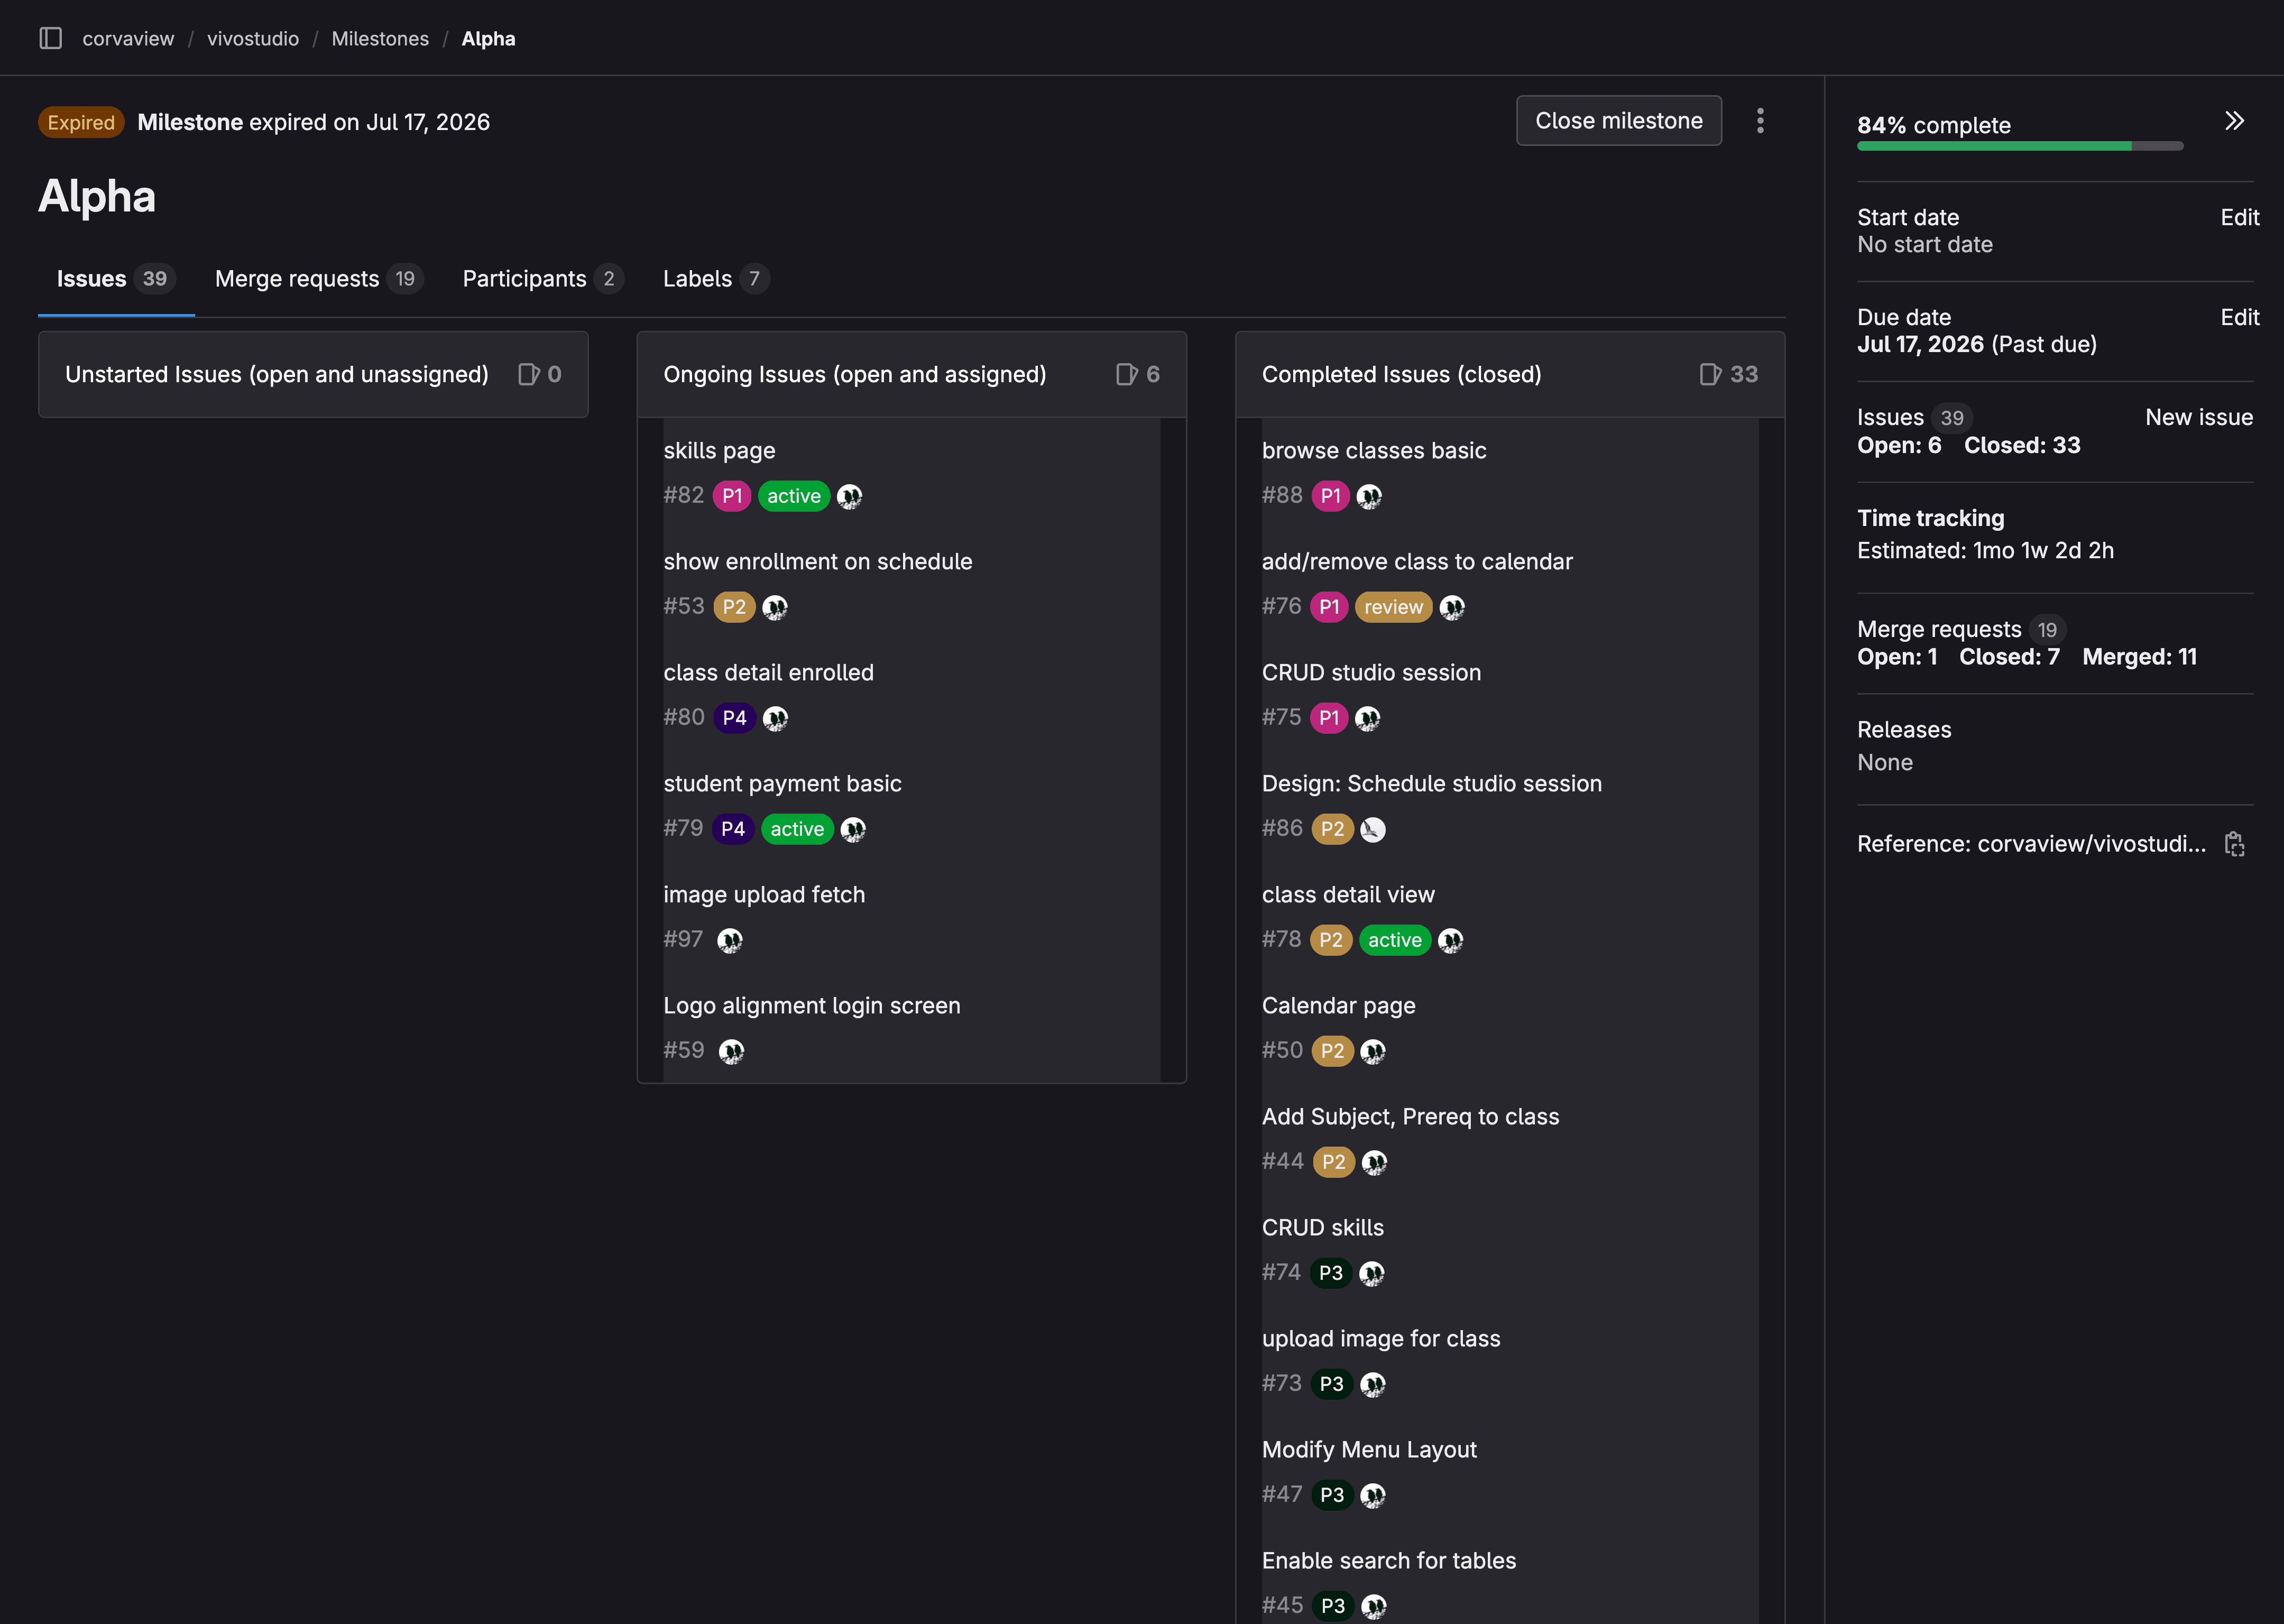2284x1624 pixels.
Task: Open assignee avatar on Design: Schedule issue
Action: click(x=1373, y=829)
